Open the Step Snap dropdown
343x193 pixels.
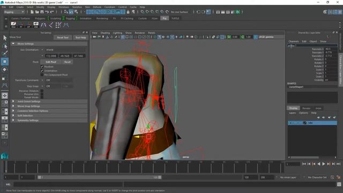[53, 86]
